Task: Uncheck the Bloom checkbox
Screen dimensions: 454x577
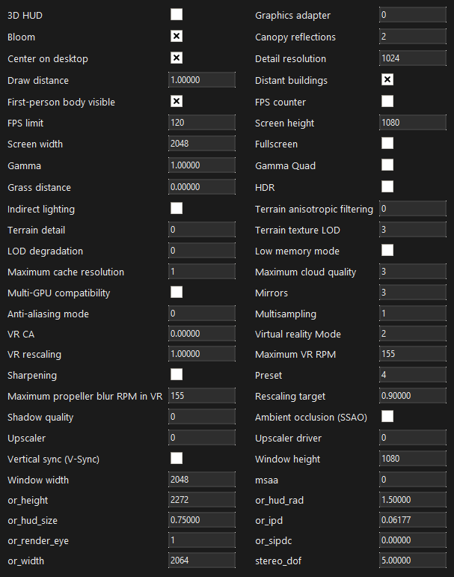Action: tap(177, 36)
